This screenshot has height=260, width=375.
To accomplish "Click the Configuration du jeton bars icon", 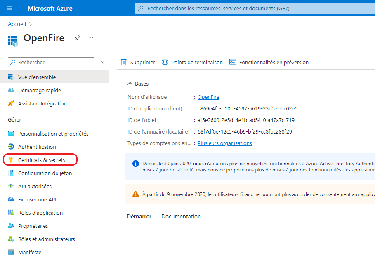I will 11,173.
